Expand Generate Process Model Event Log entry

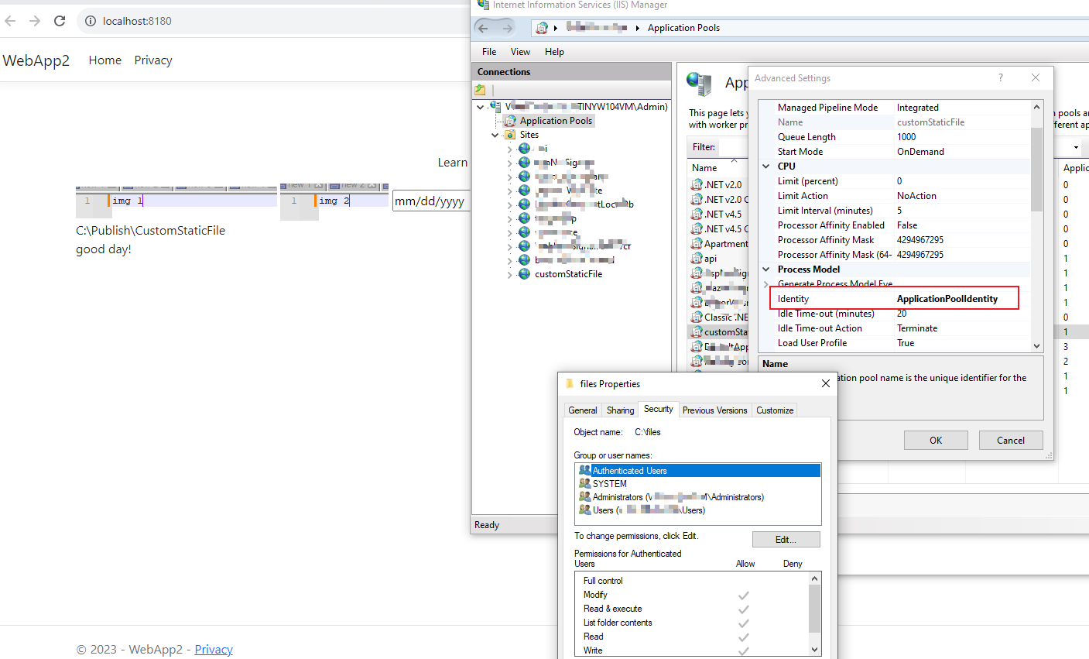pyautogui.click(x=766, y=284)
